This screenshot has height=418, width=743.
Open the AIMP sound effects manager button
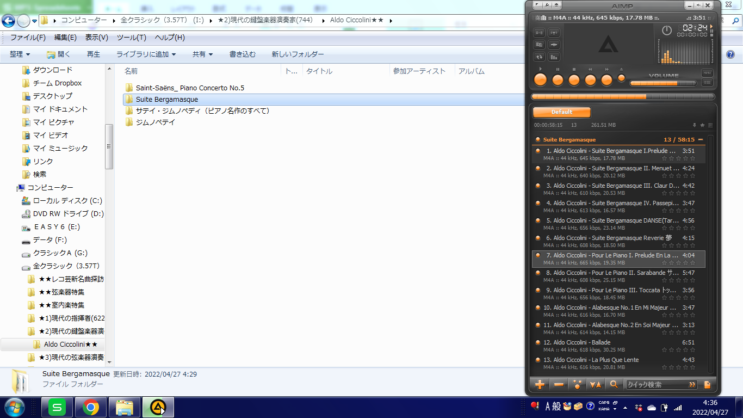pyautogui.click(x=554, y=45)
